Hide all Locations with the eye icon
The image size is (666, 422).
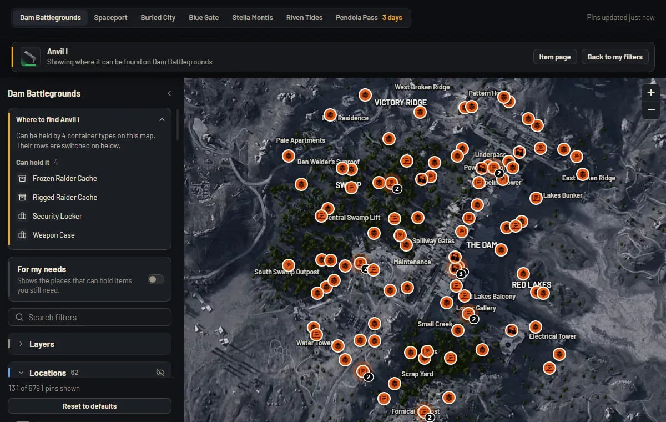click(x=160, y=373)
